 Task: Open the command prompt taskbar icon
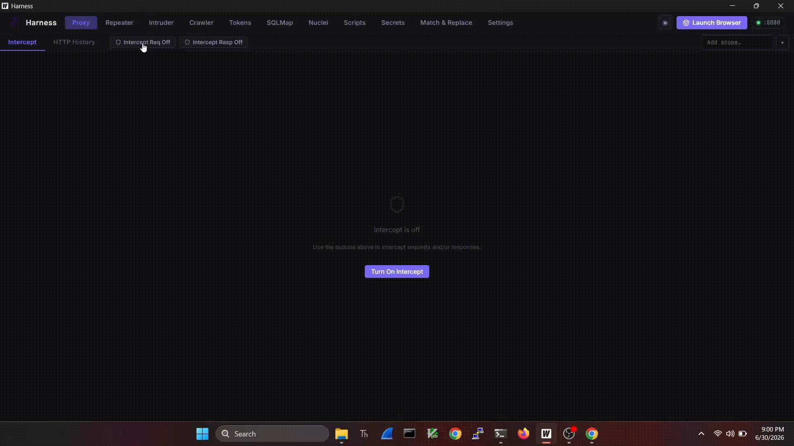pyautogui.click(x=501, y=434)
